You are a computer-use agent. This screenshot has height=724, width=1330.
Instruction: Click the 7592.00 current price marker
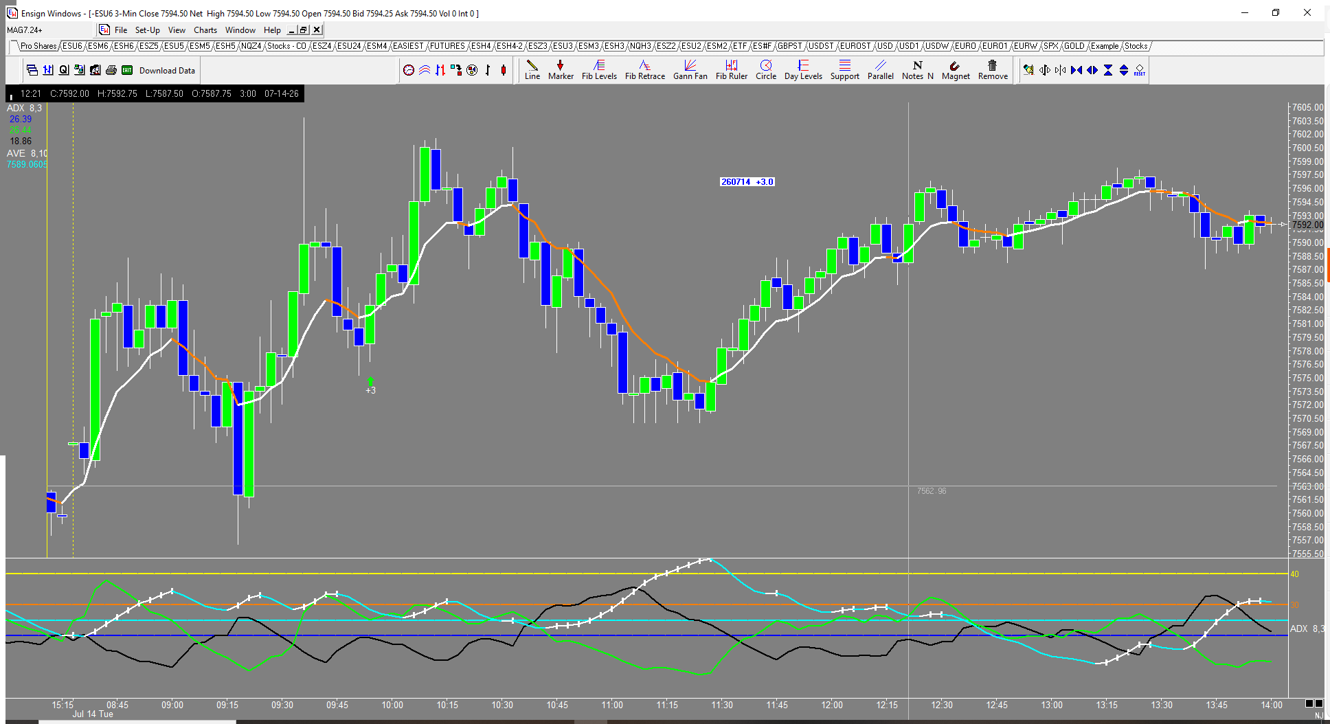(1307, 225)
